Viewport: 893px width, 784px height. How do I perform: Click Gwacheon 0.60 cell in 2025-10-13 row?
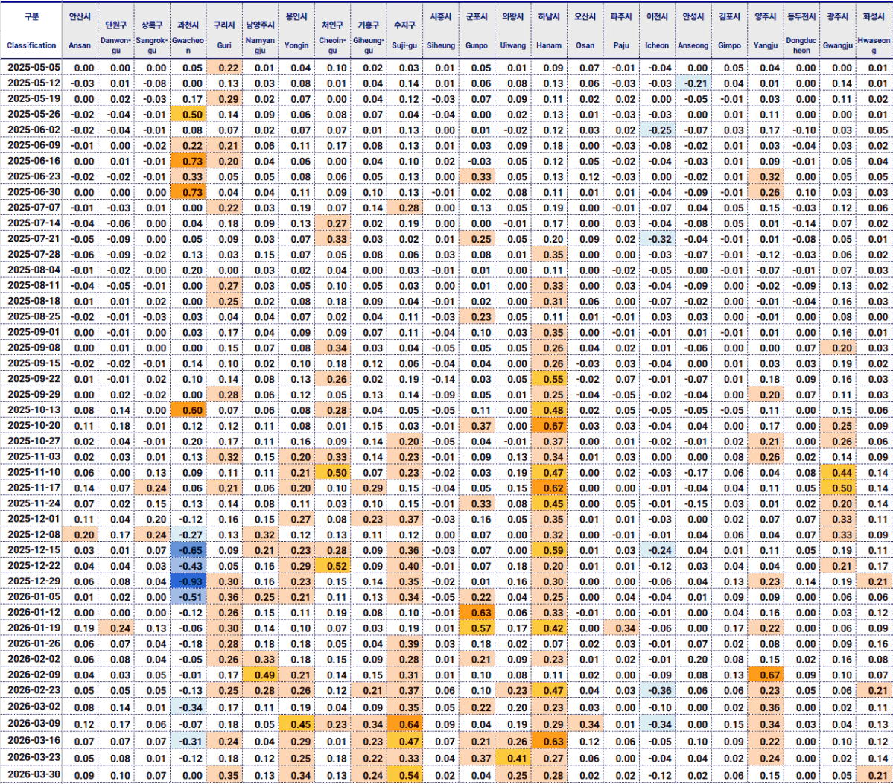[188, 410]
